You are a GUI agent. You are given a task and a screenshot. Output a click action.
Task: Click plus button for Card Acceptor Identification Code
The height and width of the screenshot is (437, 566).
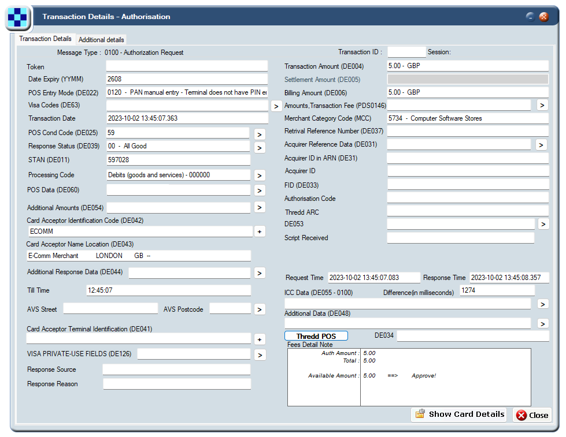tap(259, 231)
